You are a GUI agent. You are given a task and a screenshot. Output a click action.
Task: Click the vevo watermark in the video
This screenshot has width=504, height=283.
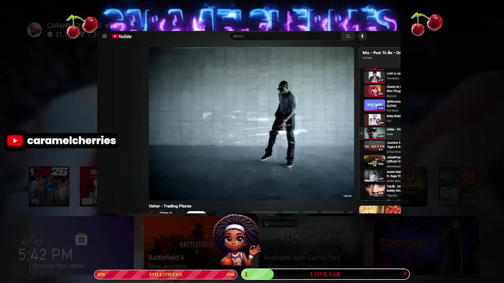pyautogui.click(x=347, y=196)
